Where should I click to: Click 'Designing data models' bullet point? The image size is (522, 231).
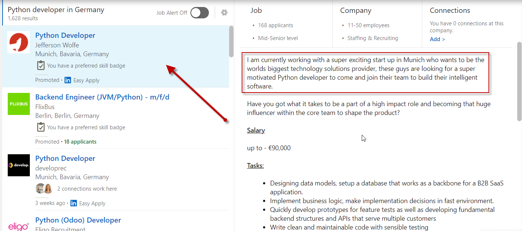point(387,188)
